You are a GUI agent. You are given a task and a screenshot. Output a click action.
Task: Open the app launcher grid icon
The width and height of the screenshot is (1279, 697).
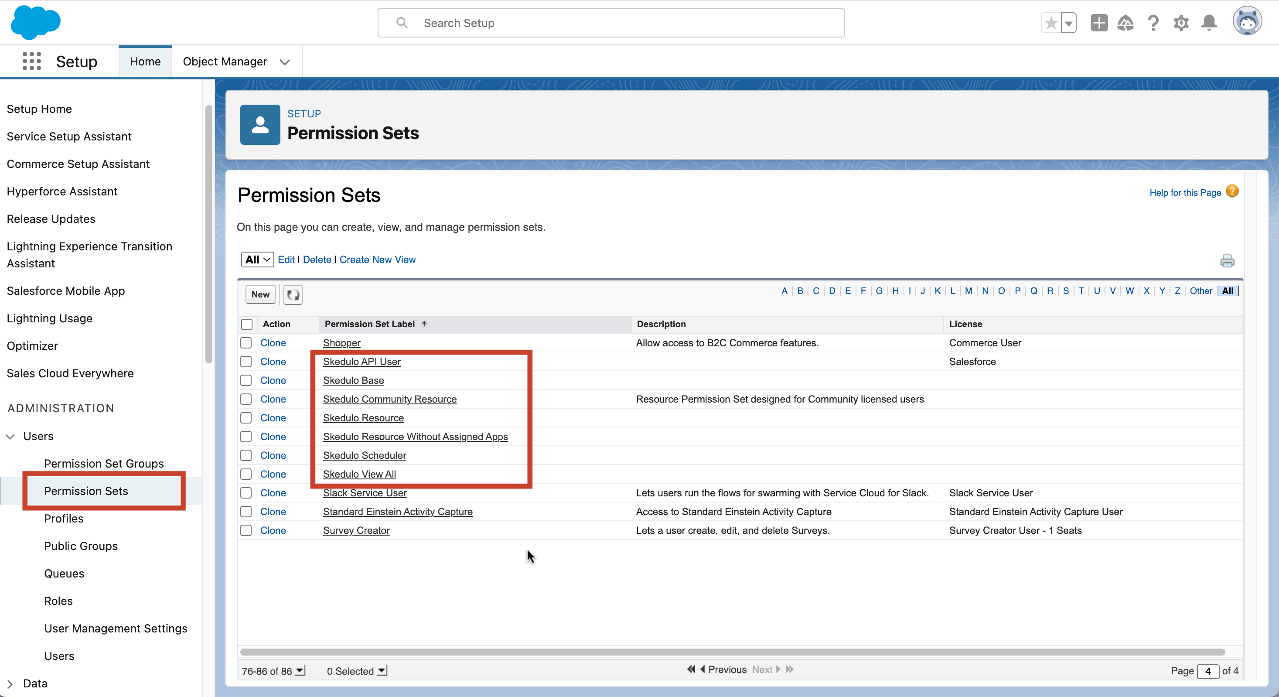tap(31, 61)
